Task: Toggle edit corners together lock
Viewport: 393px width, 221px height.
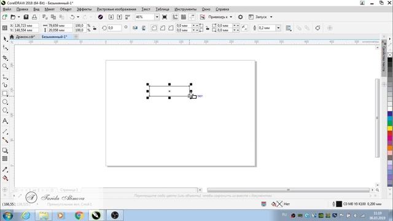Action: pos(208,28)
